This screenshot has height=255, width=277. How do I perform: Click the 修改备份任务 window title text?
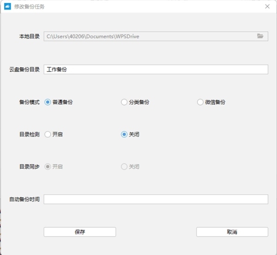[30, 7]
